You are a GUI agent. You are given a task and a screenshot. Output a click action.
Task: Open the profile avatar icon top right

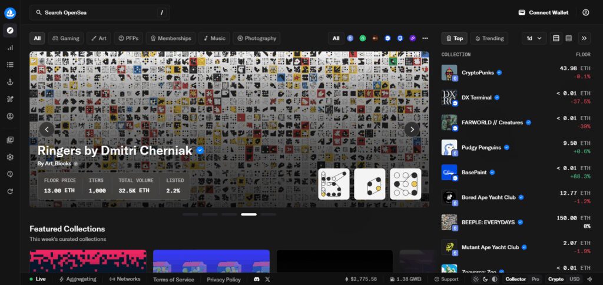coord(586,13)
